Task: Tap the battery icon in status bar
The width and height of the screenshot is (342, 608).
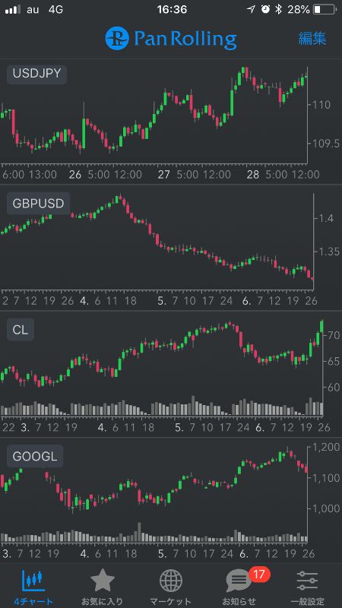Action: pos(324,10)
